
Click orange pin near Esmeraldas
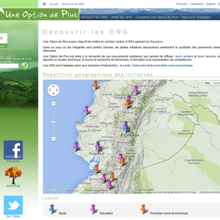[95, 84]
